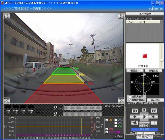Click the 地図拡大 button
Screen dimensions: 165x140
coord(135,71)
